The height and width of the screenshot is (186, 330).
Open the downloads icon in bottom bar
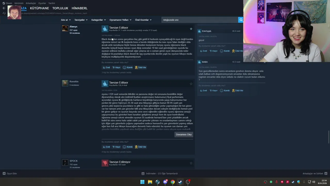[143, 174]
